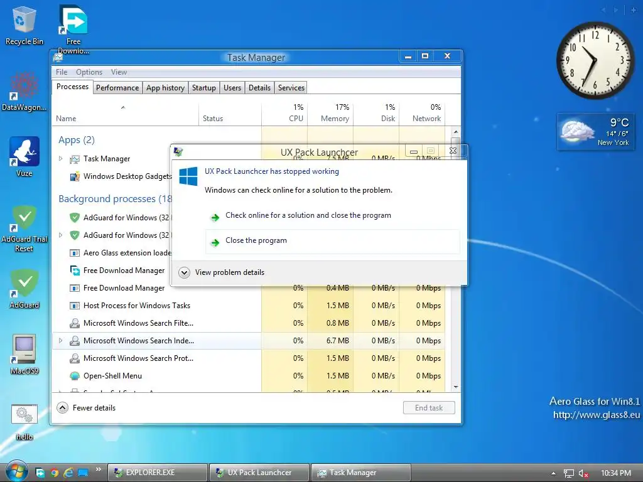643x482 pixels.
Task: Expand Microsoft Windows Search Indexer row
Action: click(61, 341)
